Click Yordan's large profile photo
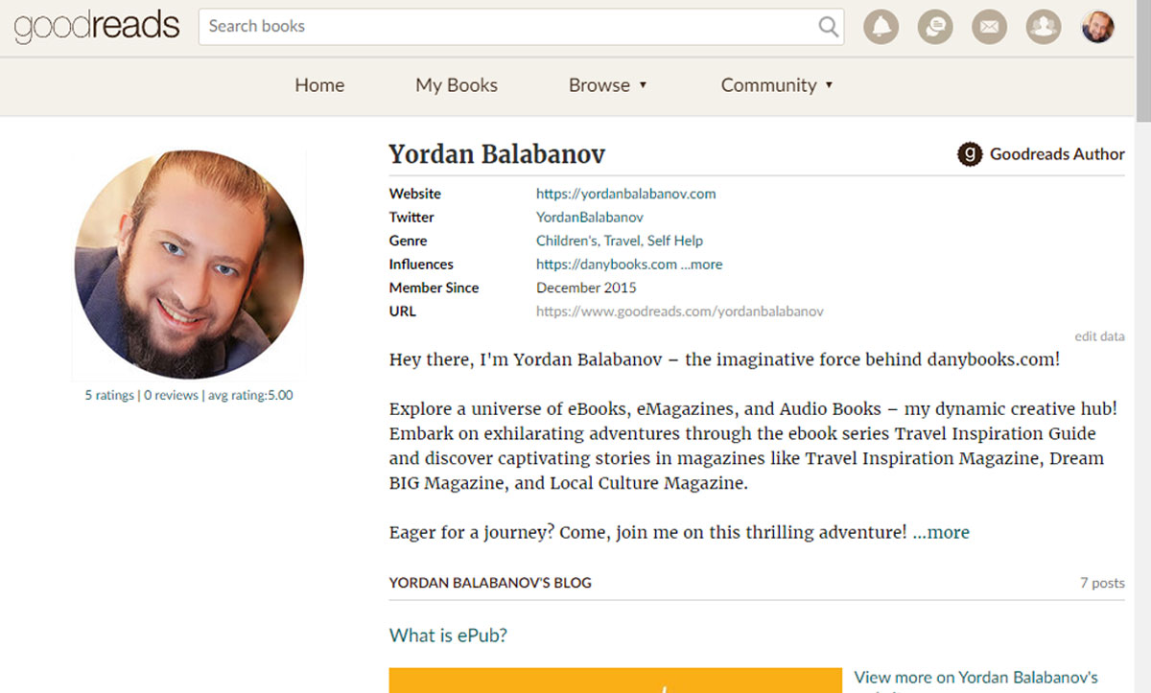The width and height of the screenshot is (1151, 693). (188, 266)
